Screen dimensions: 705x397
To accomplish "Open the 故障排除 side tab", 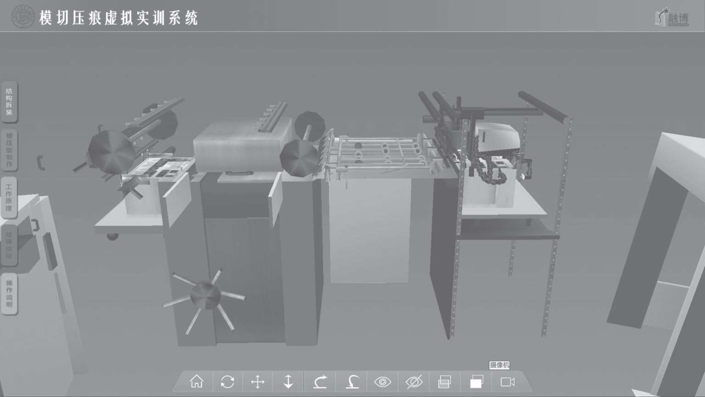I will click(x=9, y=245).
